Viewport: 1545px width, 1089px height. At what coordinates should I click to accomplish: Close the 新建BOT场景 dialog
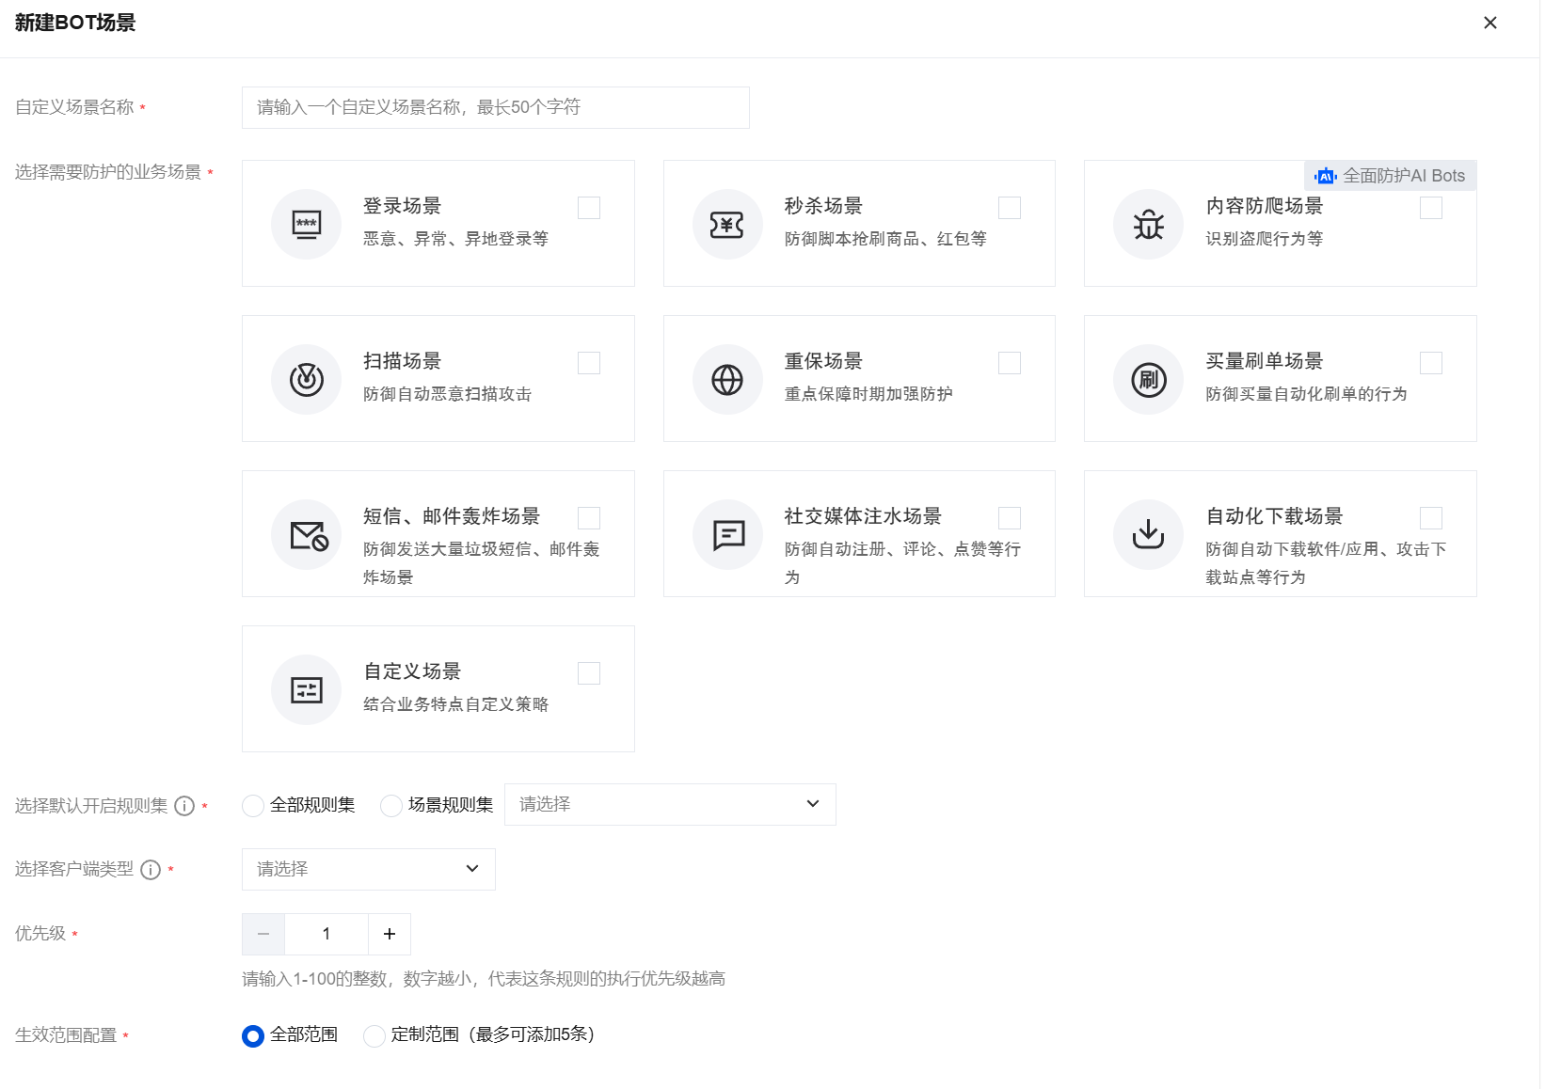pos(1489,23)
